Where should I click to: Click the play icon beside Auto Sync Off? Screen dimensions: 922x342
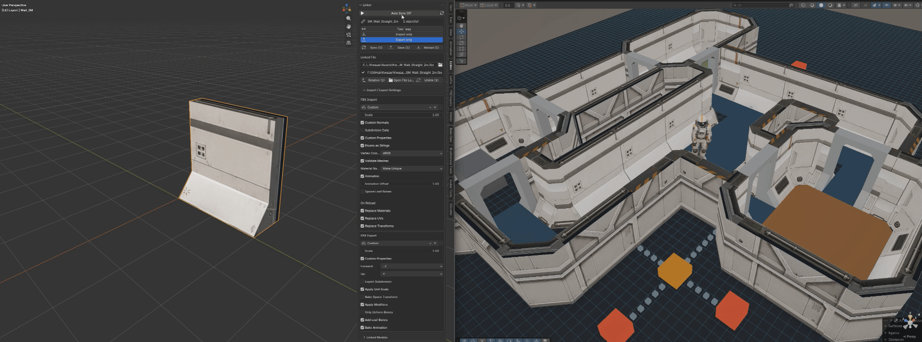362,13
